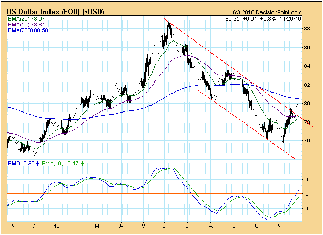323x235 pixels.
Task: Select the PMO 0.30 indicator label
Action: (21, 164)
